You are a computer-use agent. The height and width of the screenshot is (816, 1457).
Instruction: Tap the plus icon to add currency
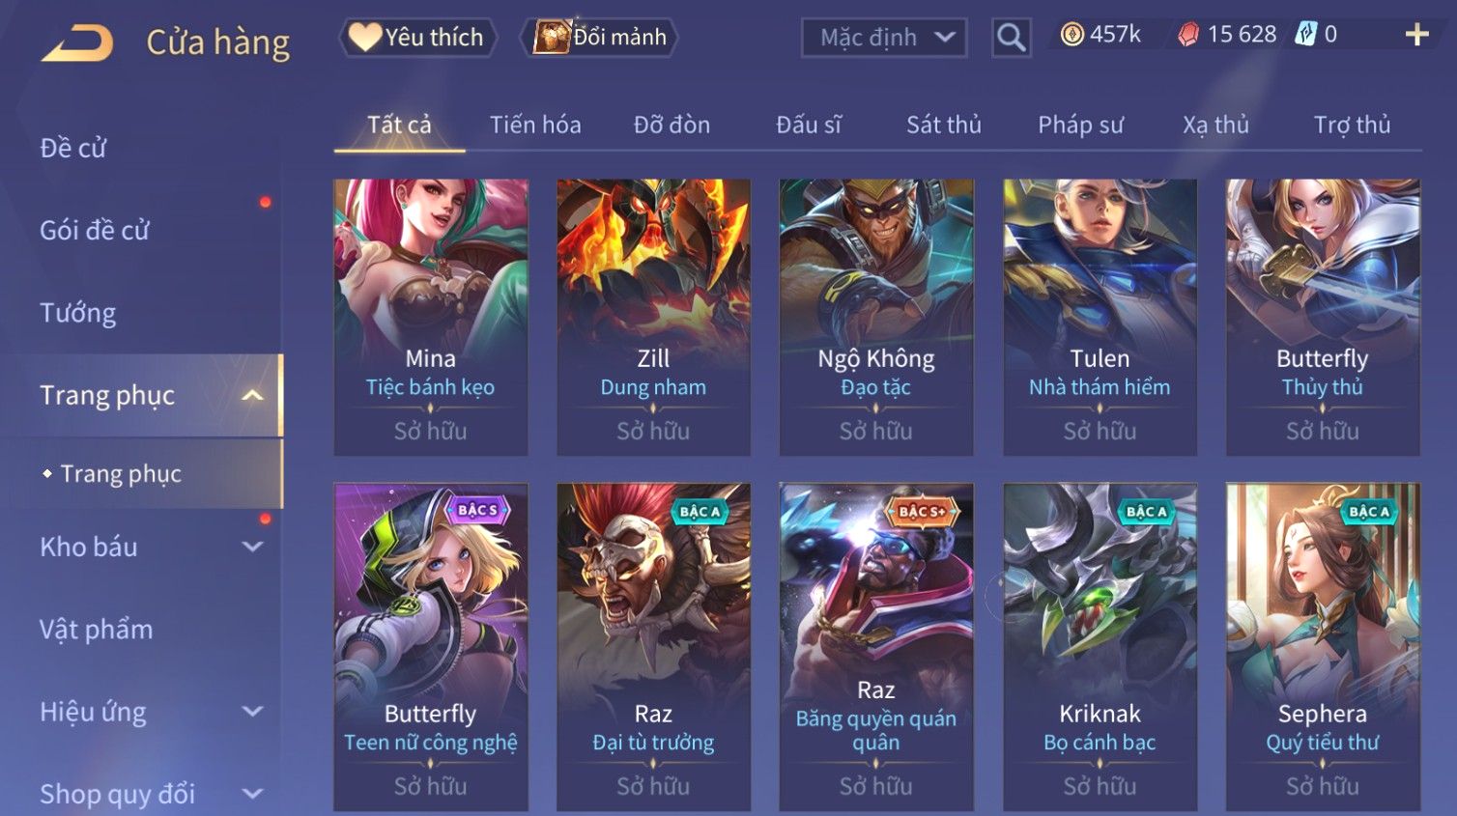[x=1416, y=35]
